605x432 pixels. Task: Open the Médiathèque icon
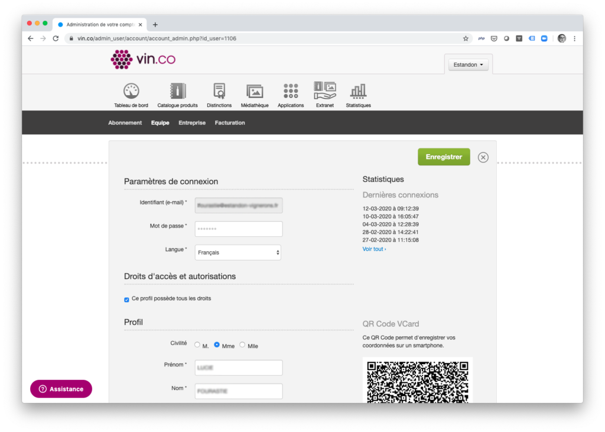click(255, 92)
